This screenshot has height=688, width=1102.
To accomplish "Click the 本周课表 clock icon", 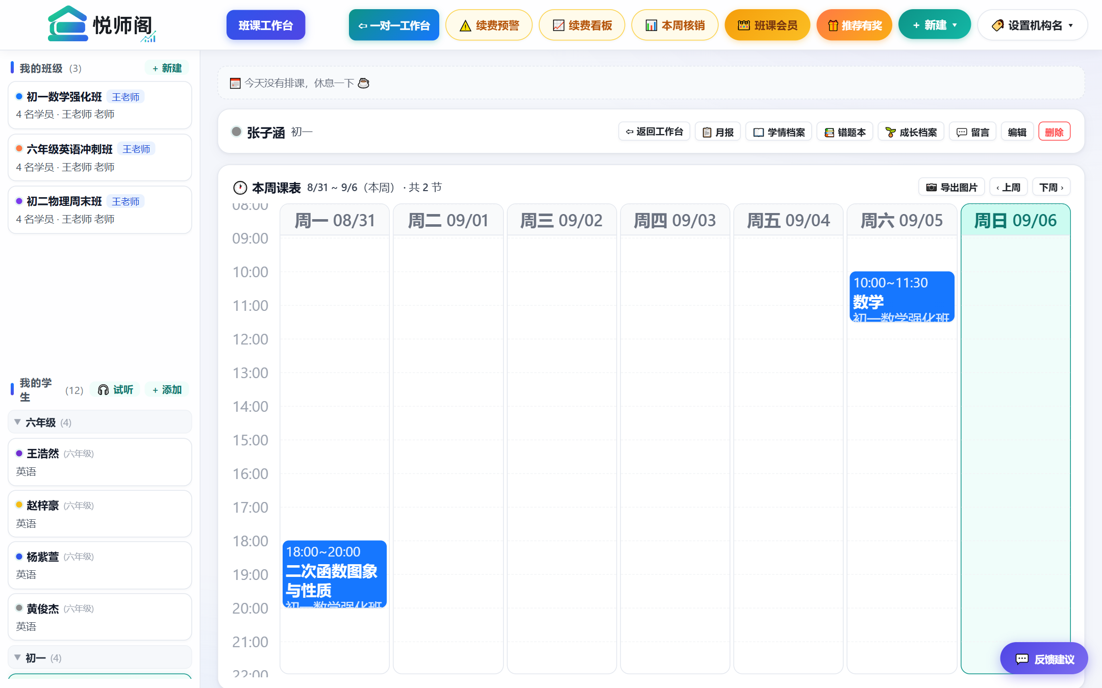I will click(240, 188).
